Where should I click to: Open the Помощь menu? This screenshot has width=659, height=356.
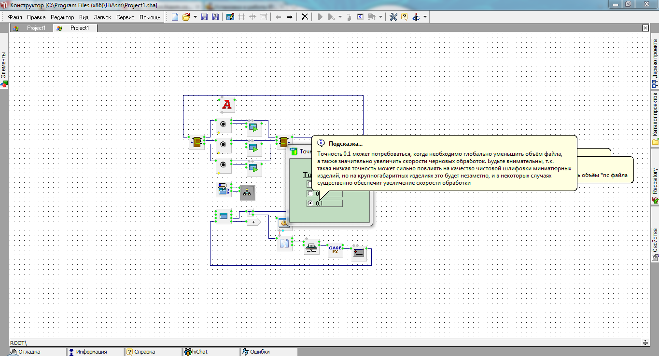point(150,17)
